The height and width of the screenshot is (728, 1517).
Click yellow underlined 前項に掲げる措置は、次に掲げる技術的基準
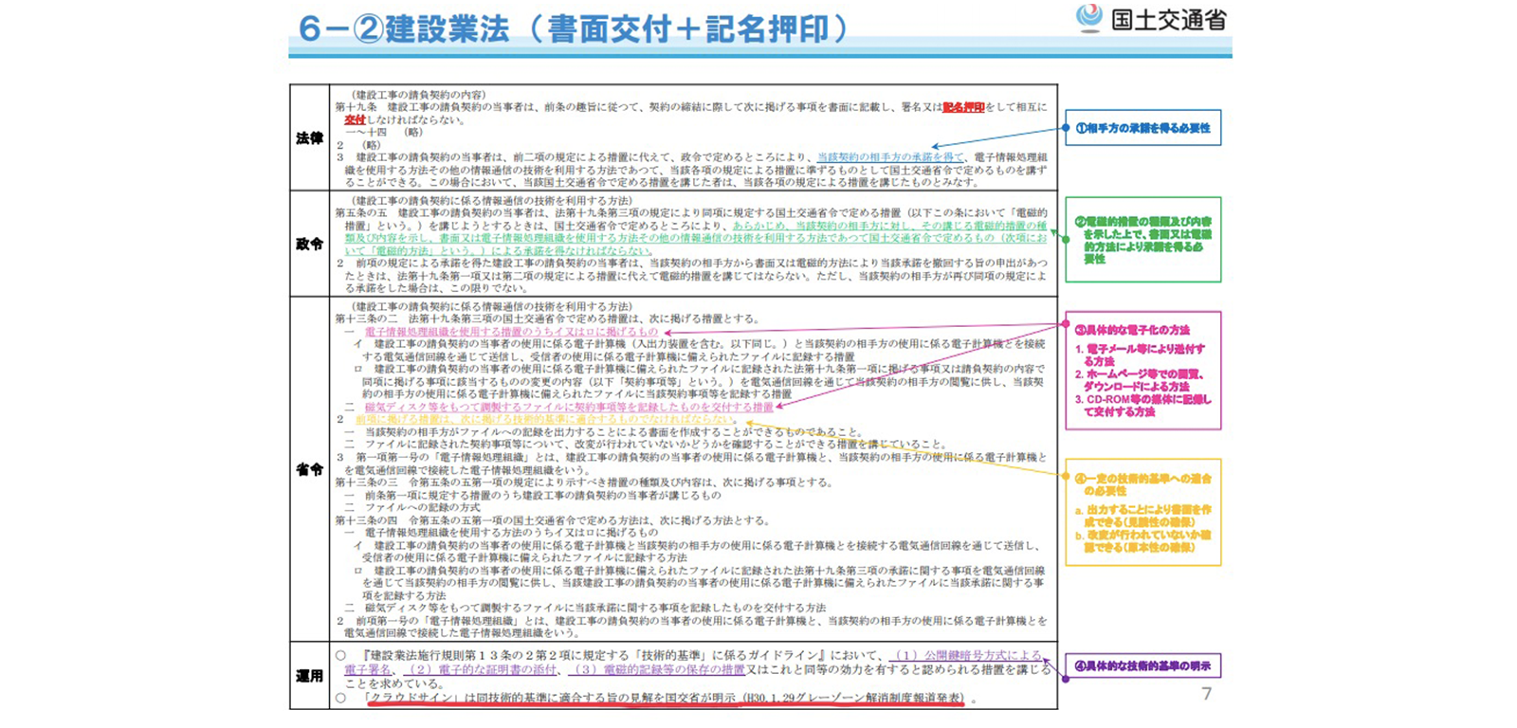click(545, 419)
